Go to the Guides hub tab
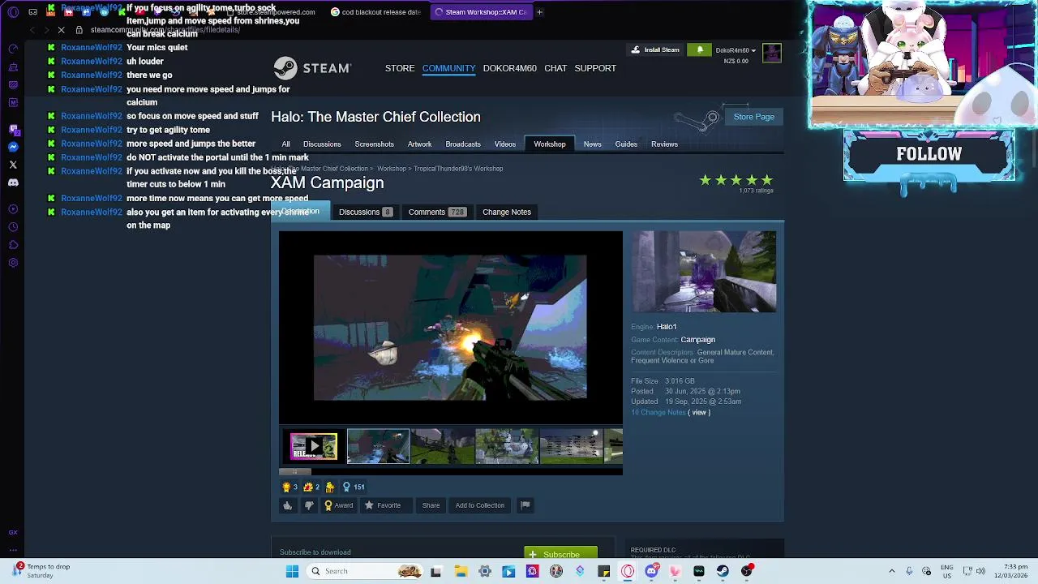Image resolution: width=1038 pixels, height=584 pixels. tap(626, 144)
